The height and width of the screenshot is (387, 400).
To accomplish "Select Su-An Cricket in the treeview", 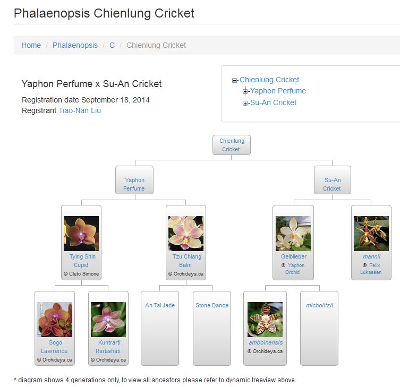I will tap(273, 102).
